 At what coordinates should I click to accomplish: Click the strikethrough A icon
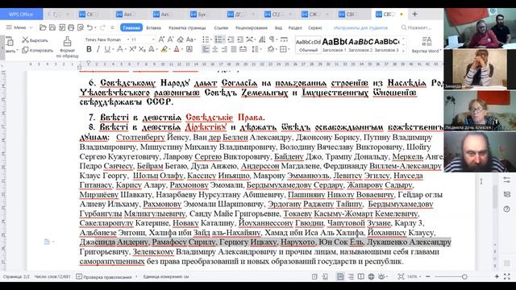pyautogui.click(x=120, y=49)
